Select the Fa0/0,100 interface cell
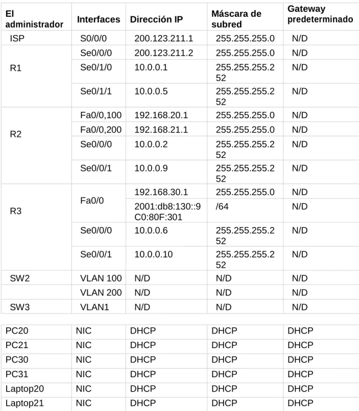359x411 pixels. coord(99,115)
